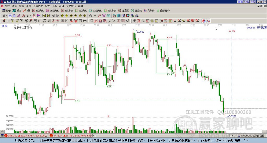
Task: Click the red target circle icon
Action: click(53, 21)
